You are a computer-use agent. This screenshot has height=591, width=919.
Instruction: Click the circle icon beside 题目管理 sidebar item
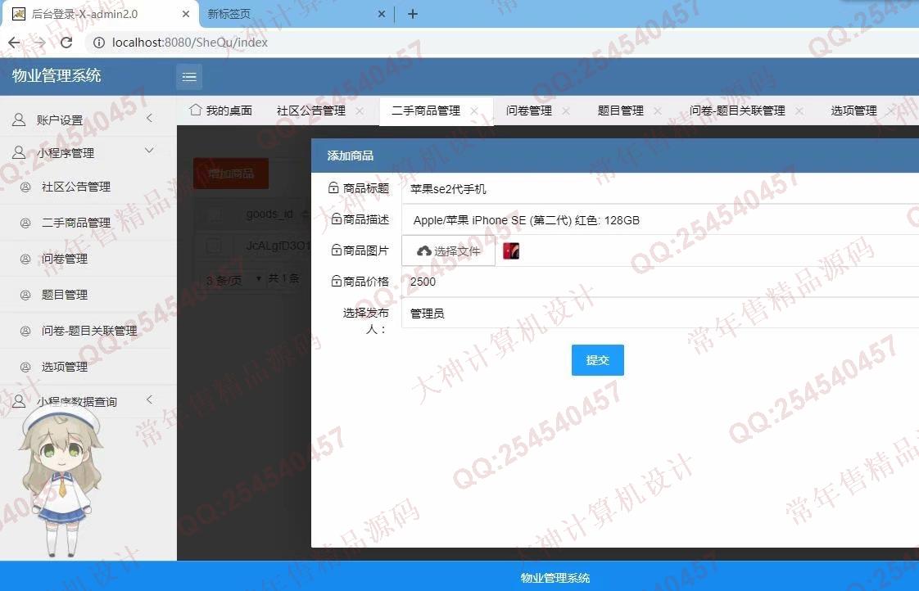coord(25,295)
